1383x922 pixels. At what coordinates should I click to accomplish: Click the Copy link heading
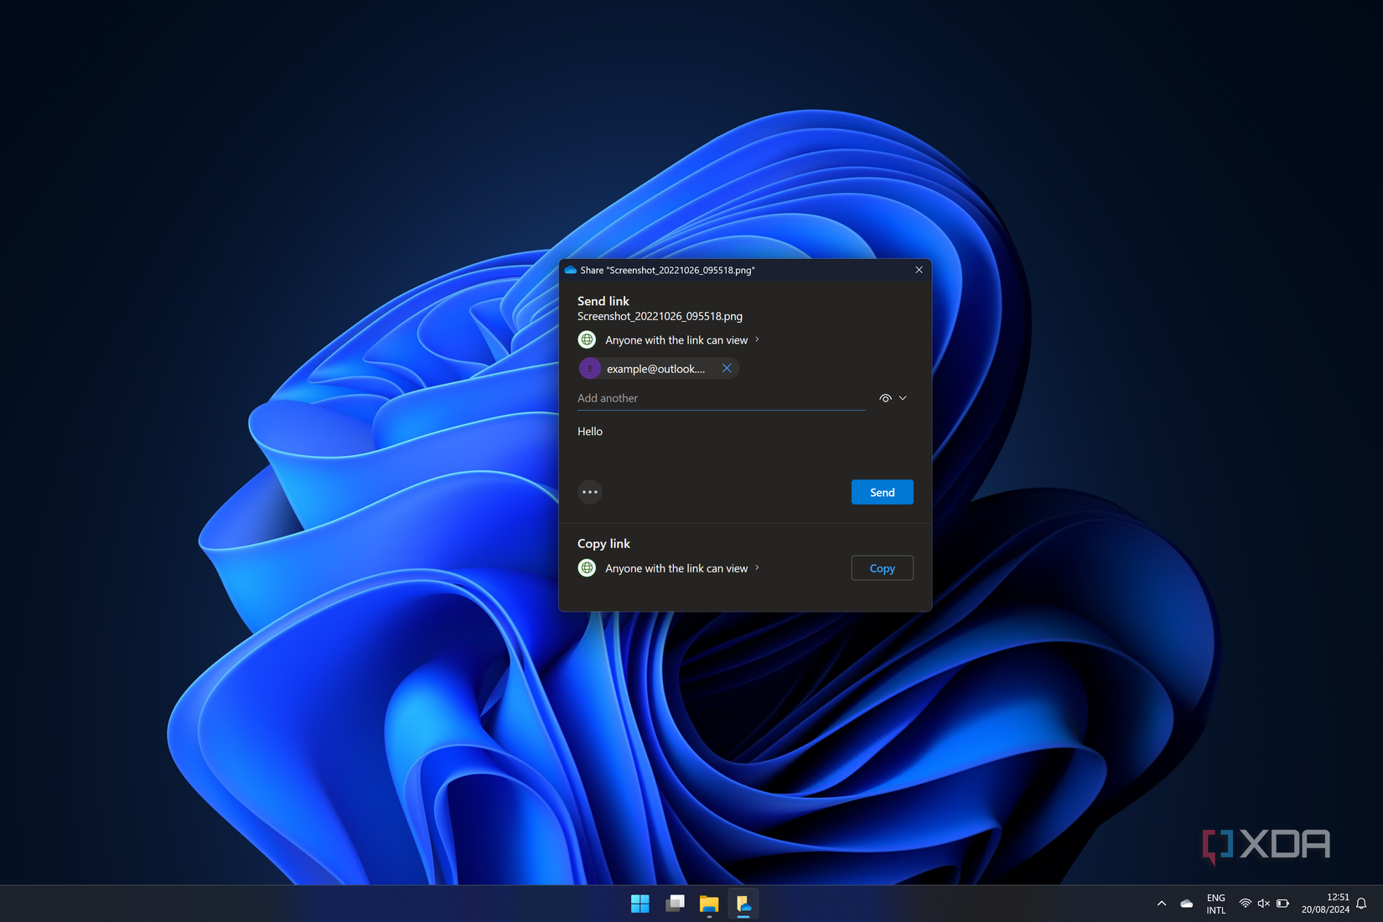603,543
